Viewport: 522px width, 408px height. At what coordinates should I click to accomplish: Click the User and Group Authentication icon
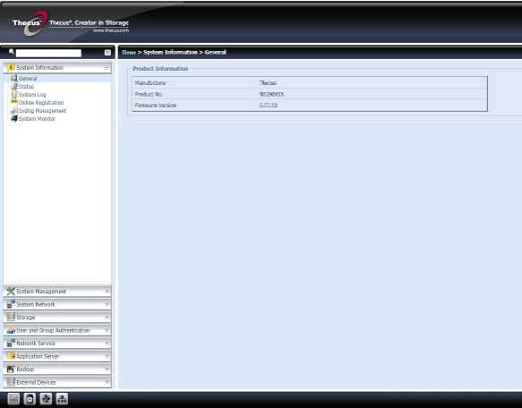11,330
